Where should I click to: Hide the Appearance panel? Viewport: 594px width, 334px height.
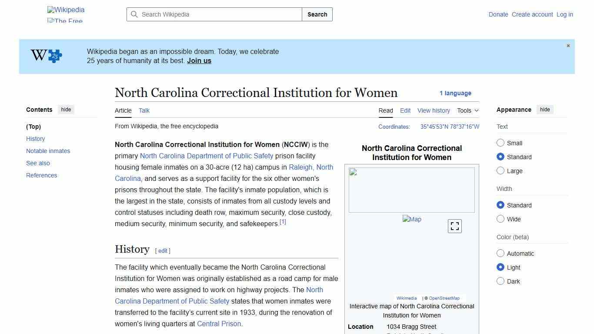coord(545,109)
